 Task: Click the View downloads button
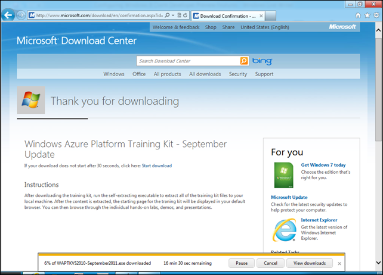[x=310, y=263]
